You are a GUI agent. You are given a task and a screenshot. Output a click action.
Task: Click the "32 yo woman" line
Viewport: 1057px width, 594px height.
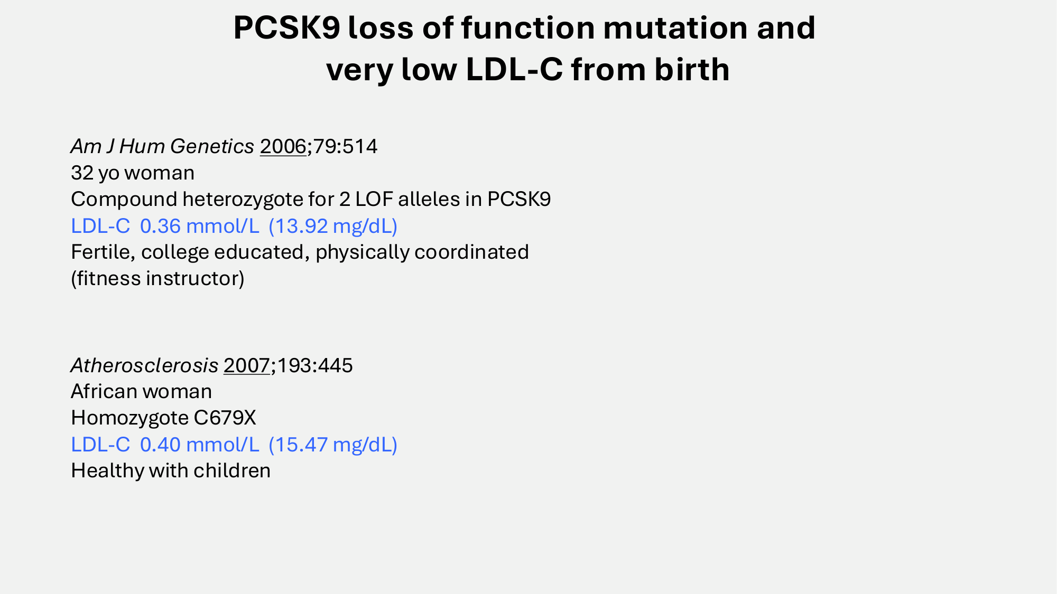pos(133,173)
